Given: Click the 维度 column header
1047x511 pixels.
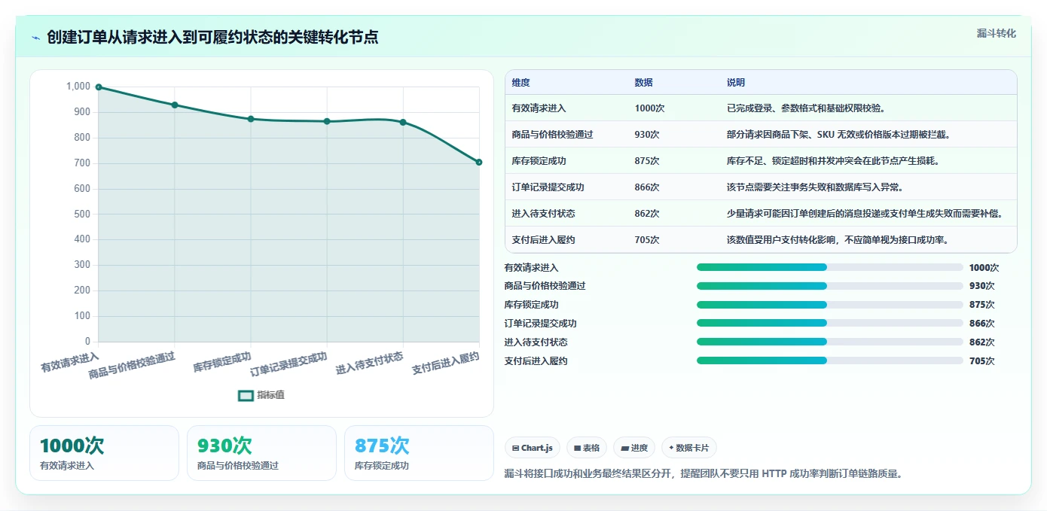Looking at the screenshot, I should point(520,83).
